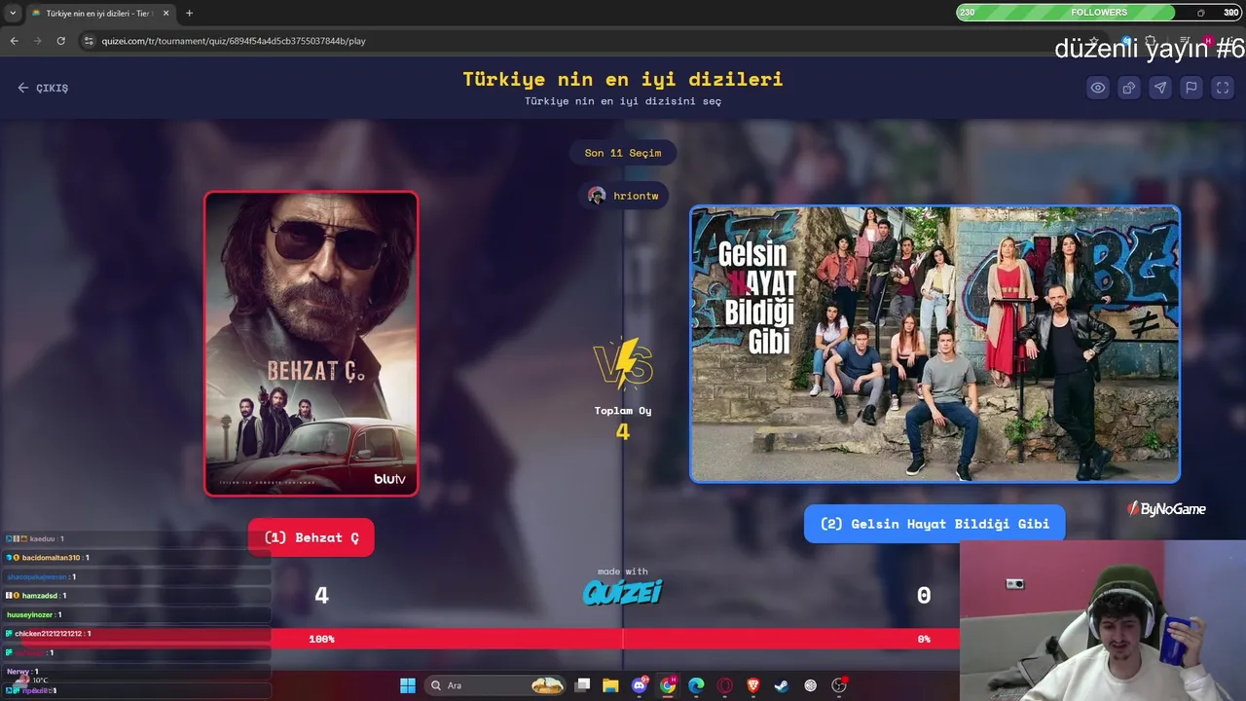This screenshot has width=1246, height=701.
Task: Open Discord from the taskbar
Action: [x=640, y=685]
